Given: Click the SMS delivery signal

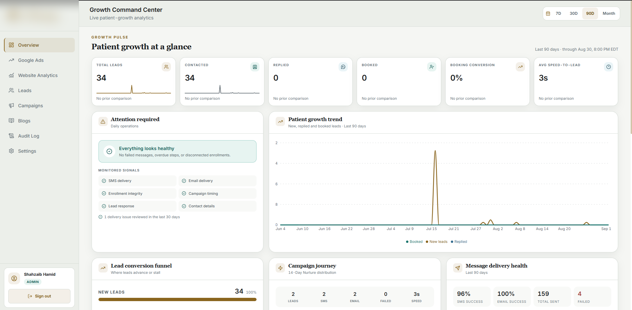Looking at the screenshot, I should pos(137,181).
